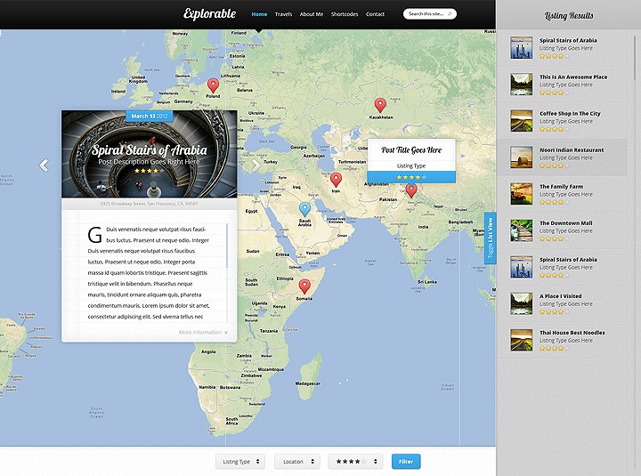Click star rating in Post Title popup
Viewport: 641px width, 476px height.
tap(411, 177)
